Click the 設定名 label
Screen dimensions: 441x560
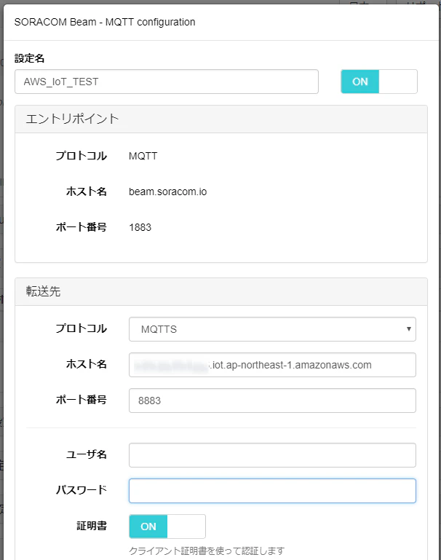(x=30, y=58)
